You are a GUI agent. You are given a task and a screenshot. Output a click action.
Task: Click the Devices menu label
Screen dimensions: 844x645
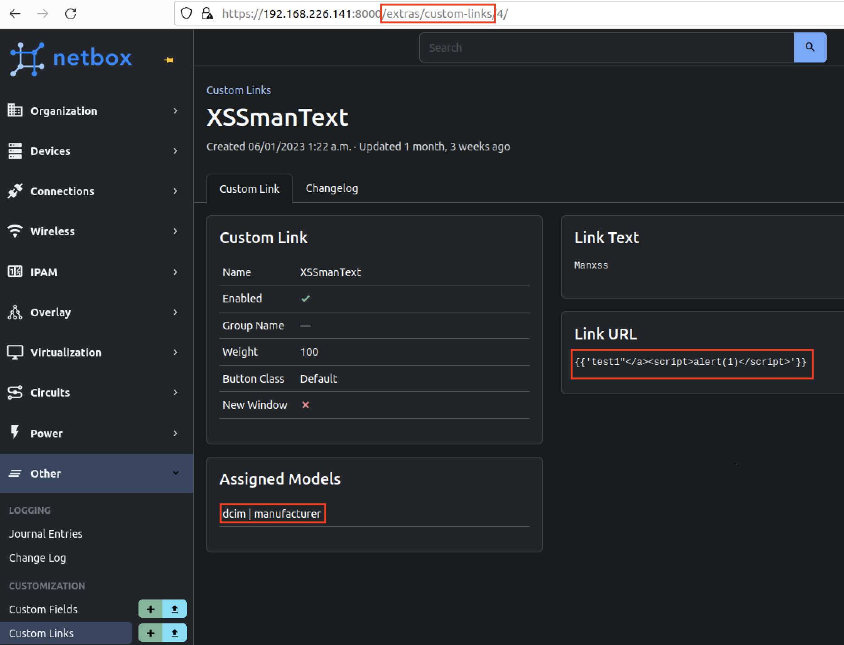[x=51, y=151]
